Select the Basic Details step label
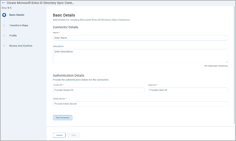This screenshot has height=141, width=236. [x=17, y=15]
